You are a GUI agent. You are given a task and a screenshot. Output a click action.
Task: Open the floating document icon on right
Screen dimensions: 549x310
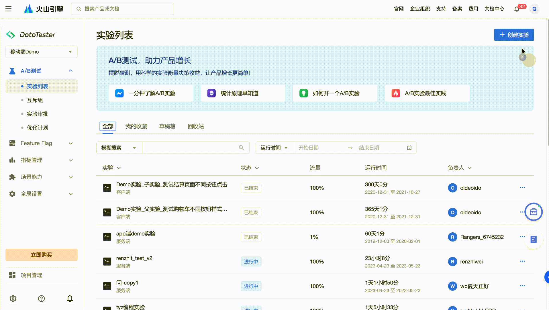[x=533, y=240]
